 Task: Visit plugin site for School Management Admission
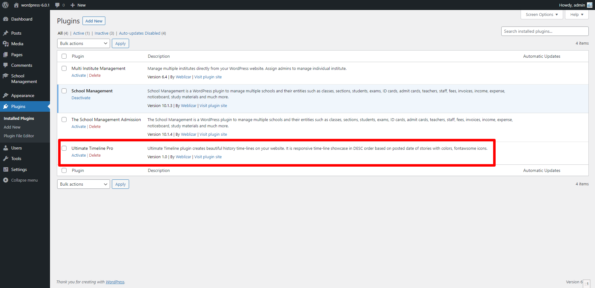coord(213,134)
